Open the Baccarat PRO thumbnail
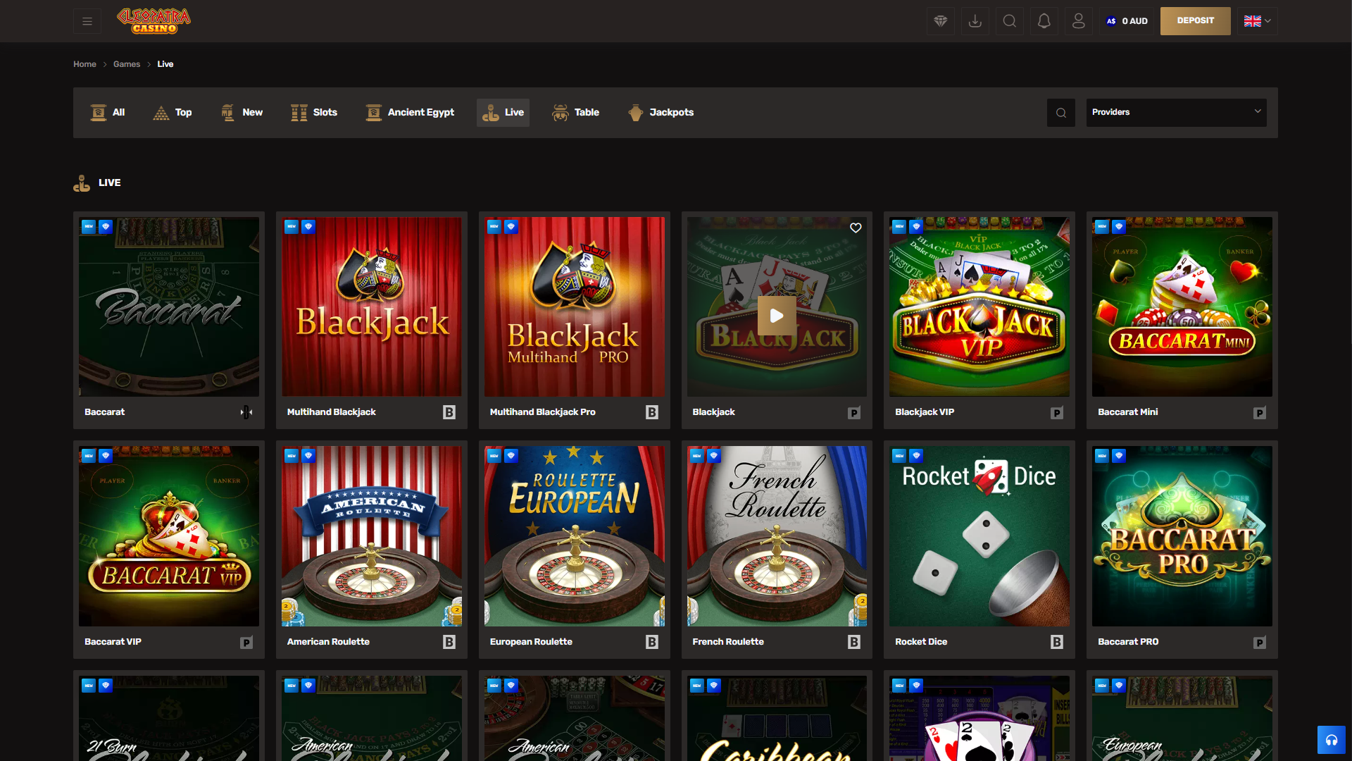This screenshot has height=761, width=1352. pyautogui.click(x=1182, y=536)
